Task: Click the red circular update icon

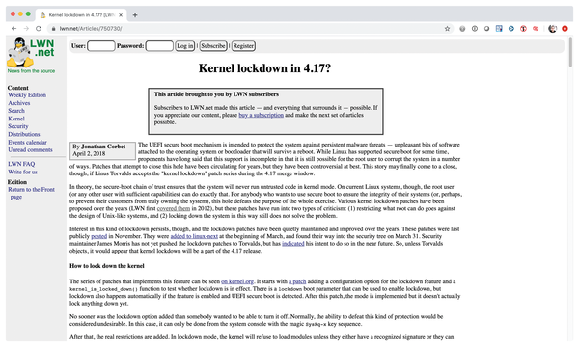Action: (x=565, y=28)
